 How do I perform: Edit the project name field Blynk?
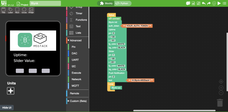45,3
